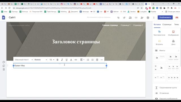The image size is (181, 102).
Task: Reload the browser page
Action: click(x=9, y=8)
